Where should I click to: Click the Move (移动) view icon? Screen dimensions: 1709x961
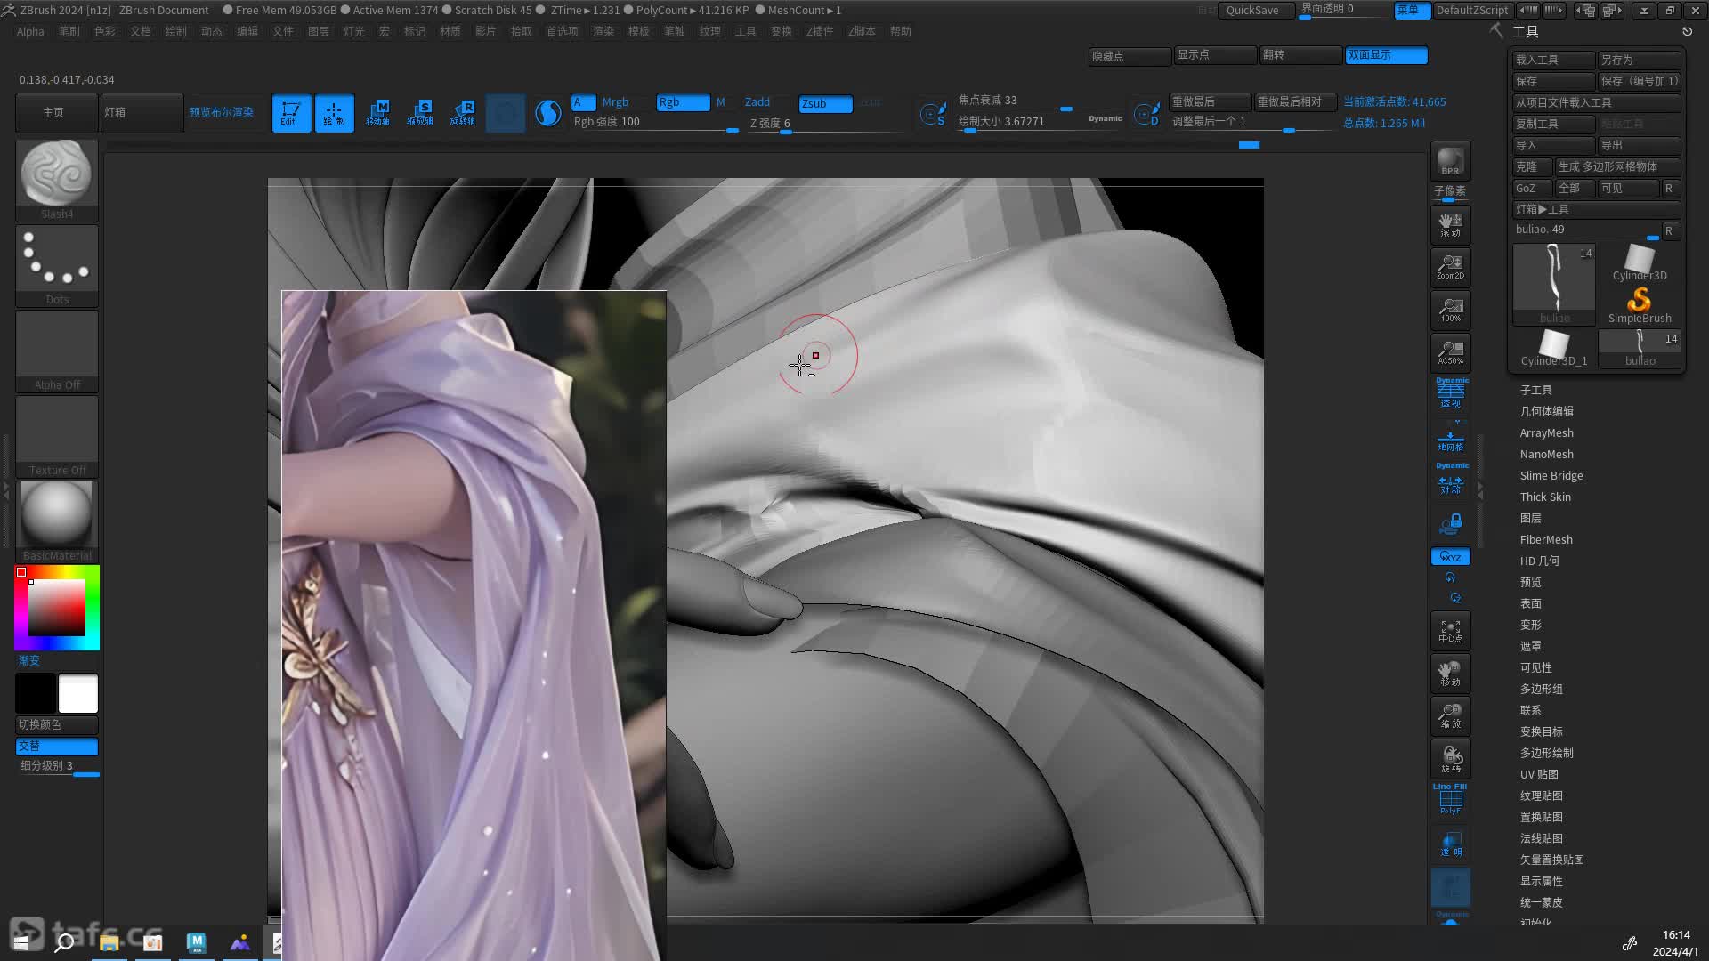click(1450, 674)
